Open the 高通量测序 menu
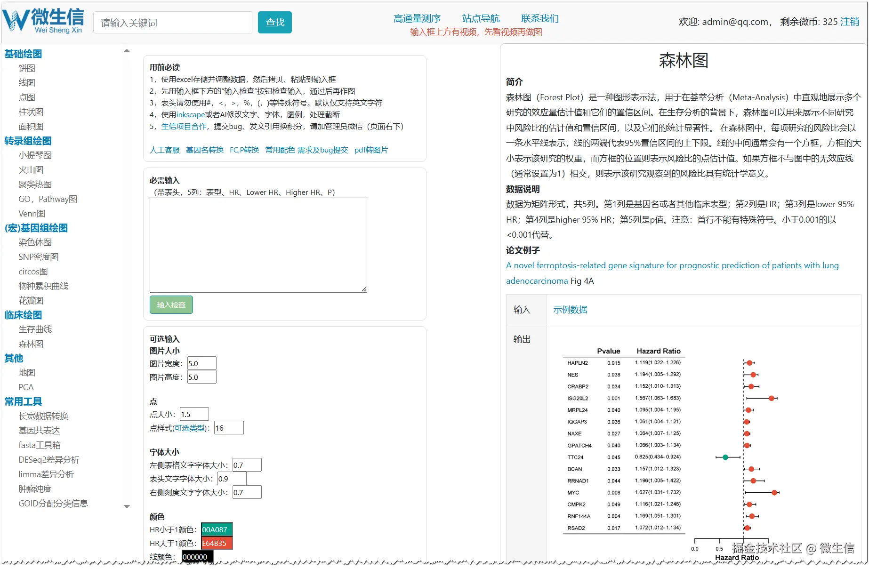Screen dimensions: 869x569 417,18
